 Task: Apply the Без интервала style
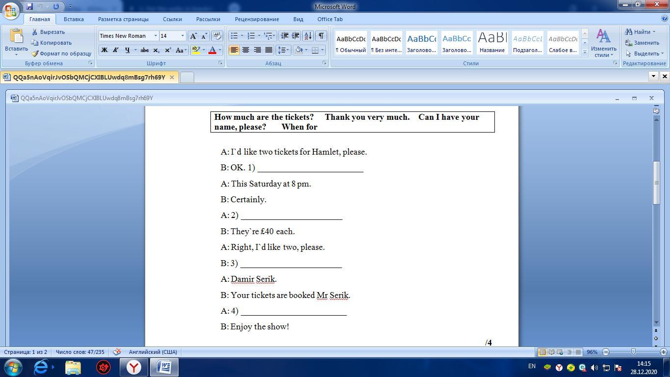(386, 43)
